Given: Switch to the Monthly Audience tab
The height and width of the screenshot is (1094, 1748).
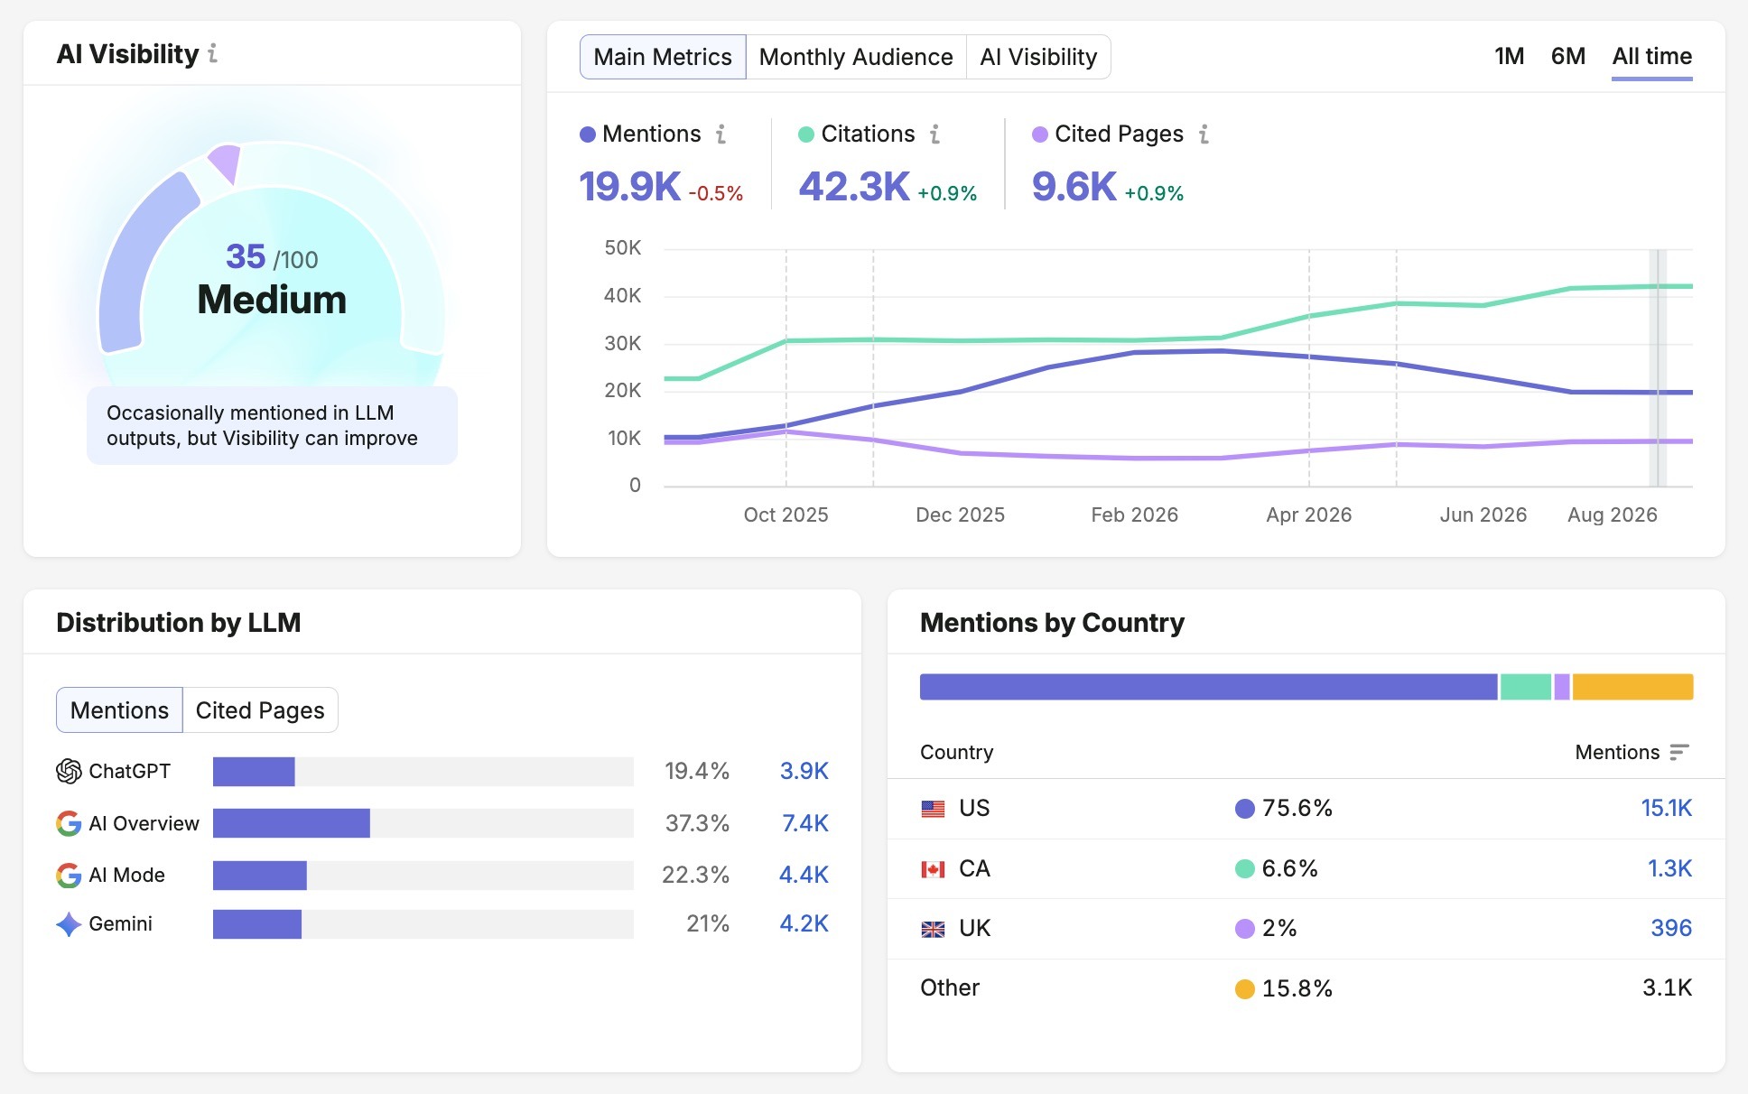Looking at the screenshot, I should 856,57.
